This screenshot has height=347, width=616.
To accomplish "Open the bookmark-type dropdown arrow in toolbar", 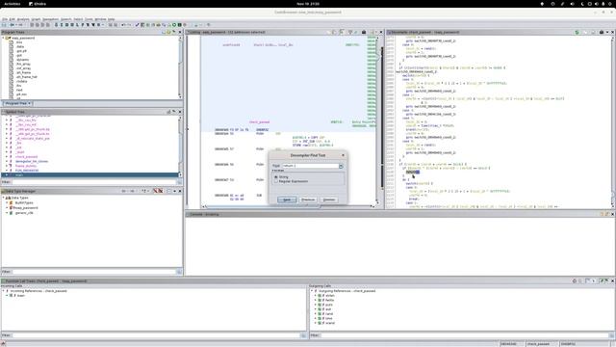I will tap(103, 25).
